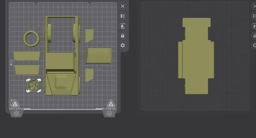Screen dimensions: 256x138
Task: Select the lower trapezoid panel on the left
Action: (27, 70)
